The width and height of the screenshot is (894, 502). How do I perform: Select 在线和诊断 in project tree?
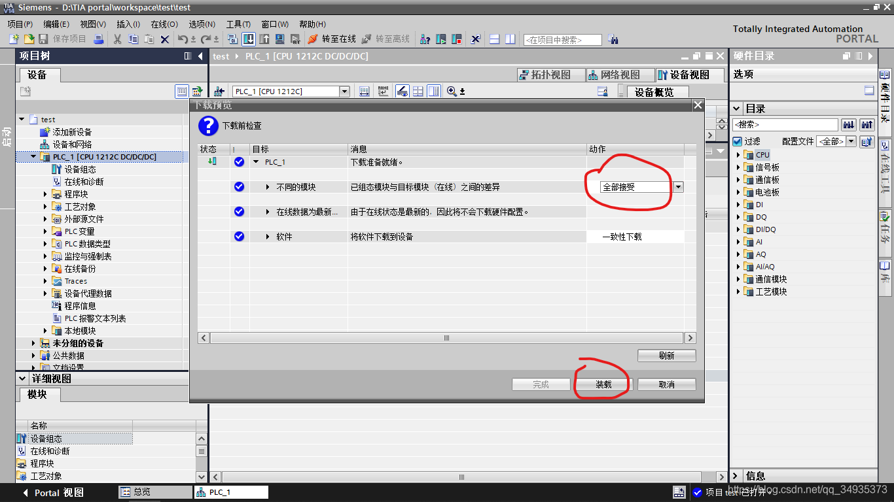click(84, 182)
